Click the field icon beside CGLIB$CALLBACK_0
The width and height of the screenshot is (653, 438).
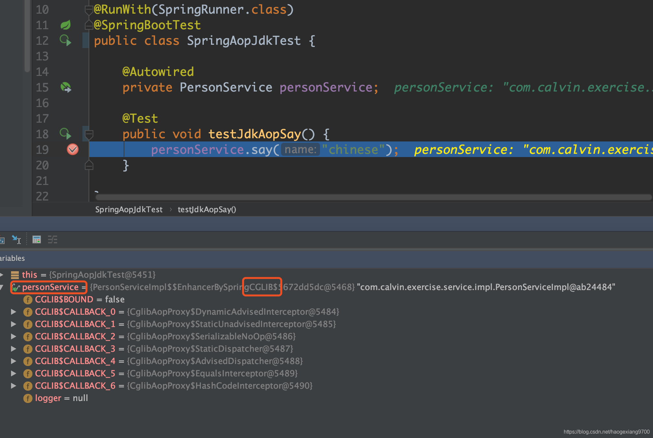tap(28, 312)
